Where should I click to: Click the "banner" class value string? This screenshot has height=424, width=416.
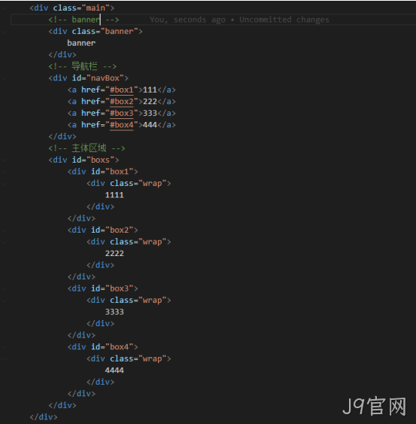[x=119, y=32]
